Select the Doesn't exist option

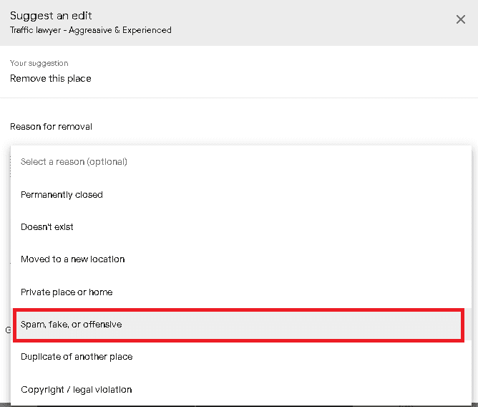[47, 227]
